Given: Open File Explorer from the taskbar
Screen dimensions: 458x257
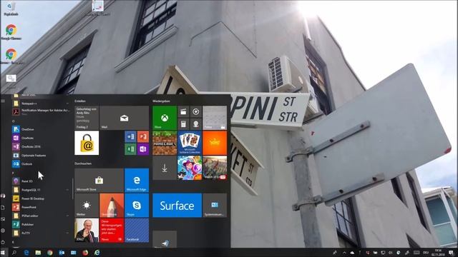Looking at the screenshot, I should click(x=38, y=253).
